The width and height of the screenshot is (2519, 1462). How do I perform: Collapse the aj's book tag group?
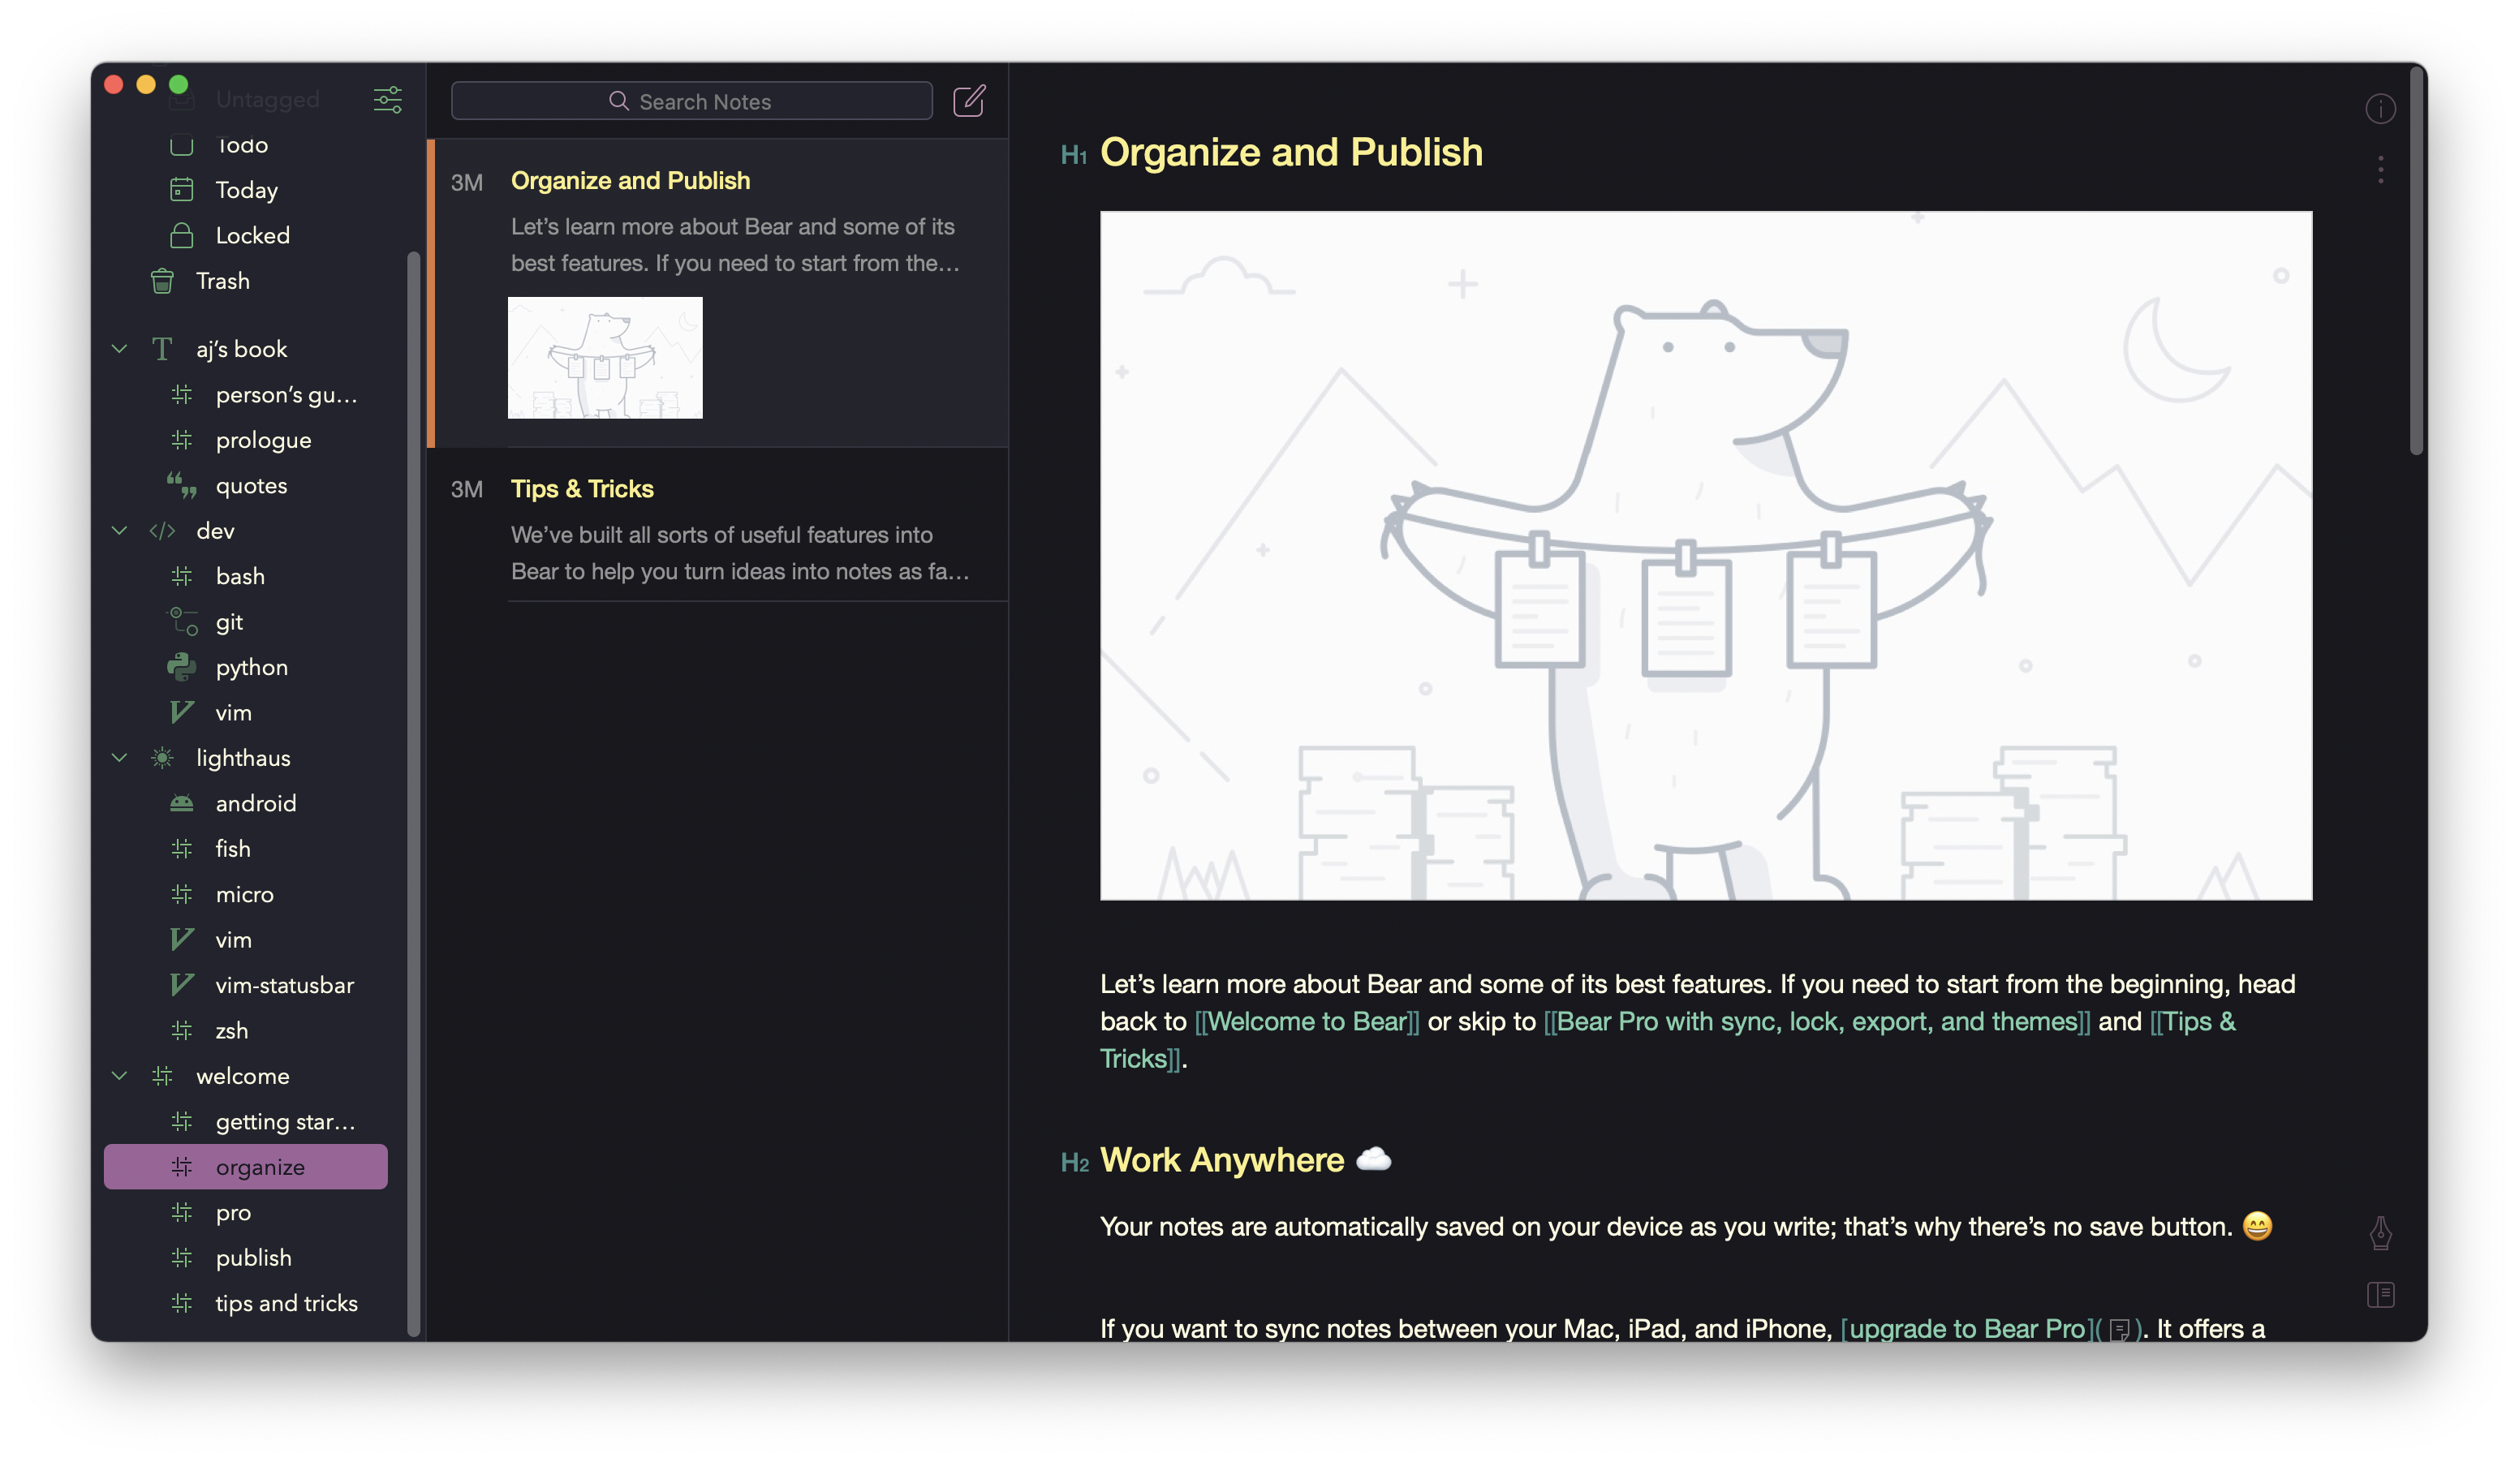pos(120,349)
